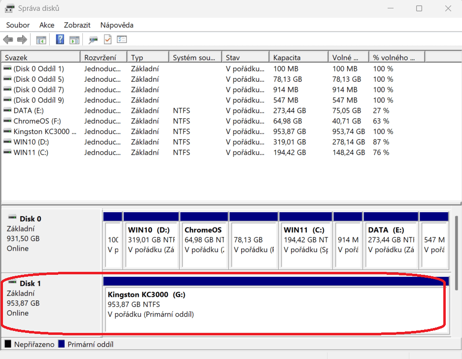Click the show/hide console tree icon
The height and width of the screenshot is (359, 462).
[41, 40]
